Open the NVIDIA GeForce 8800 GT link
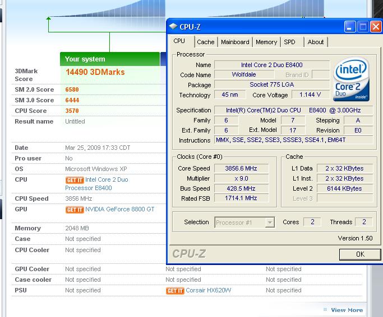Image resolution: width=383 pixels, height=317 pixels. [119, 210]
